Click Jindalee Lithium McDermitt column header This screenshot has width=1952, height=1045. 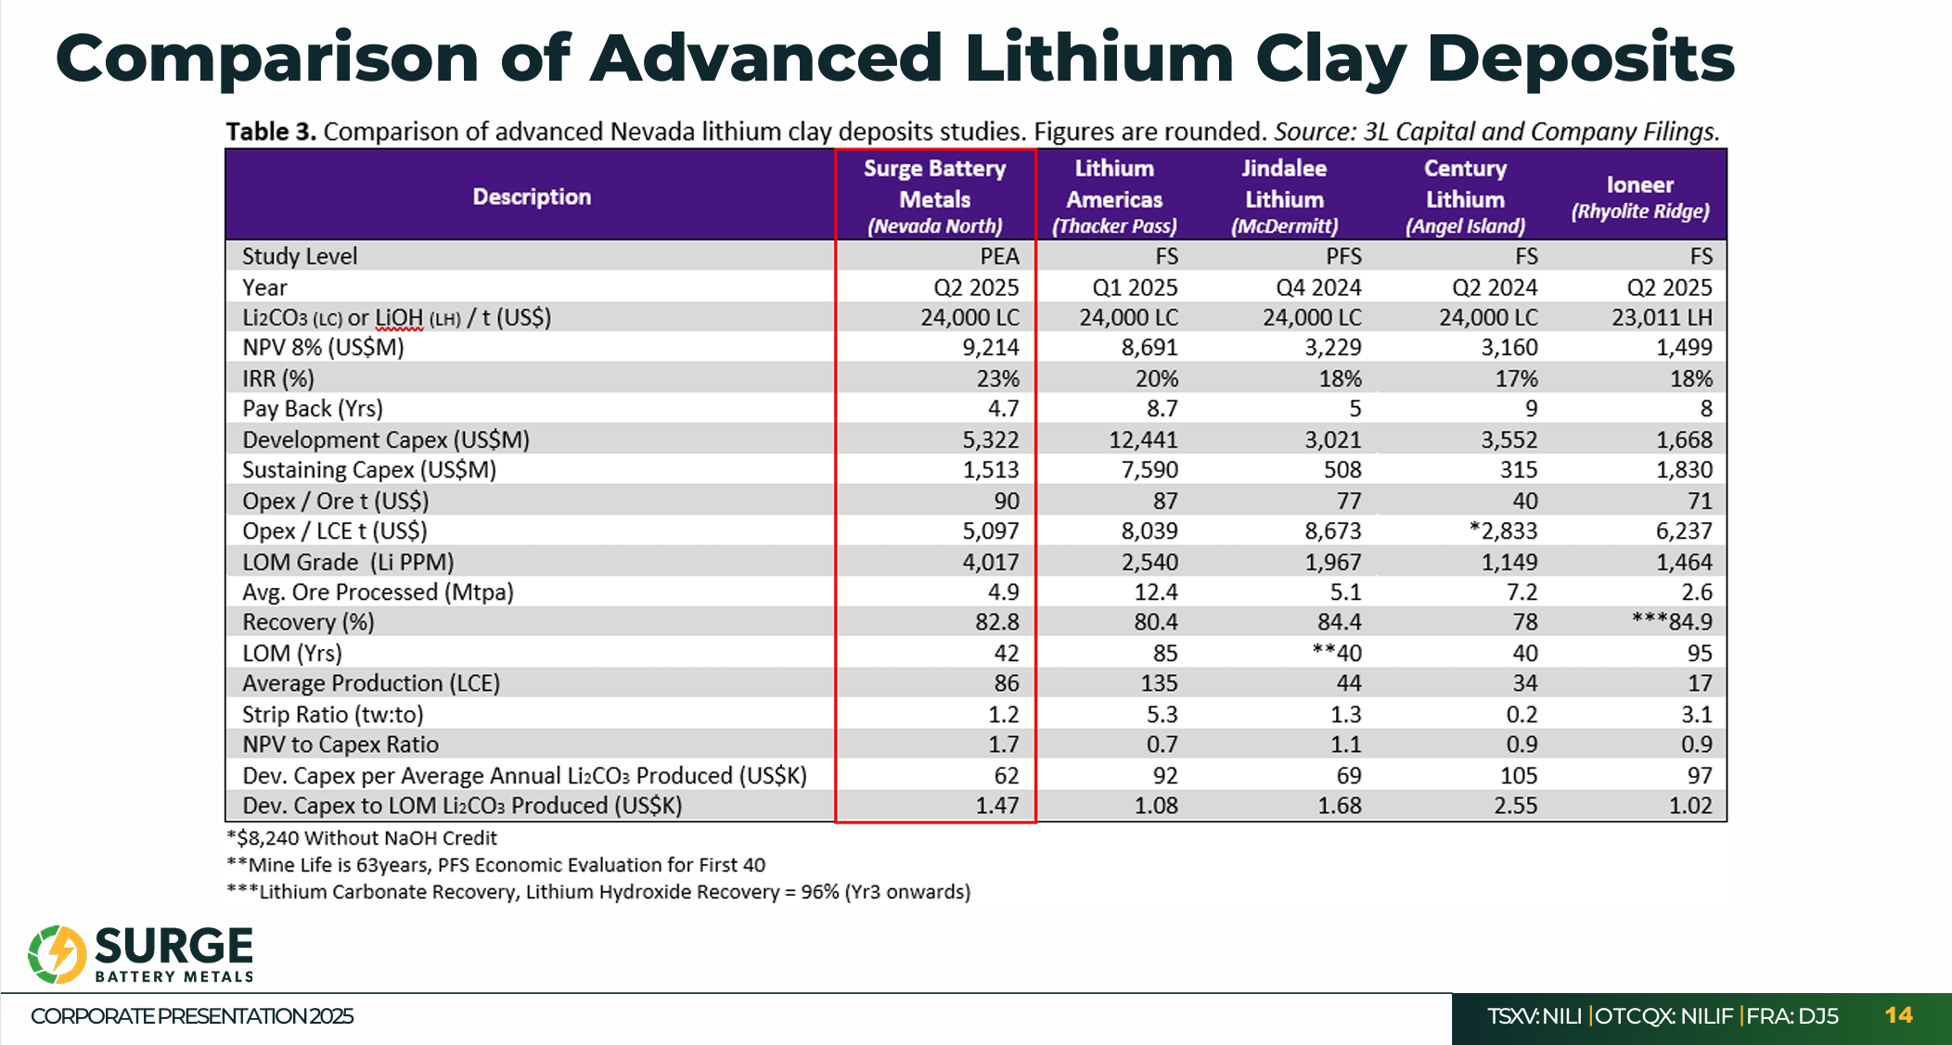tap(1284, 197)
